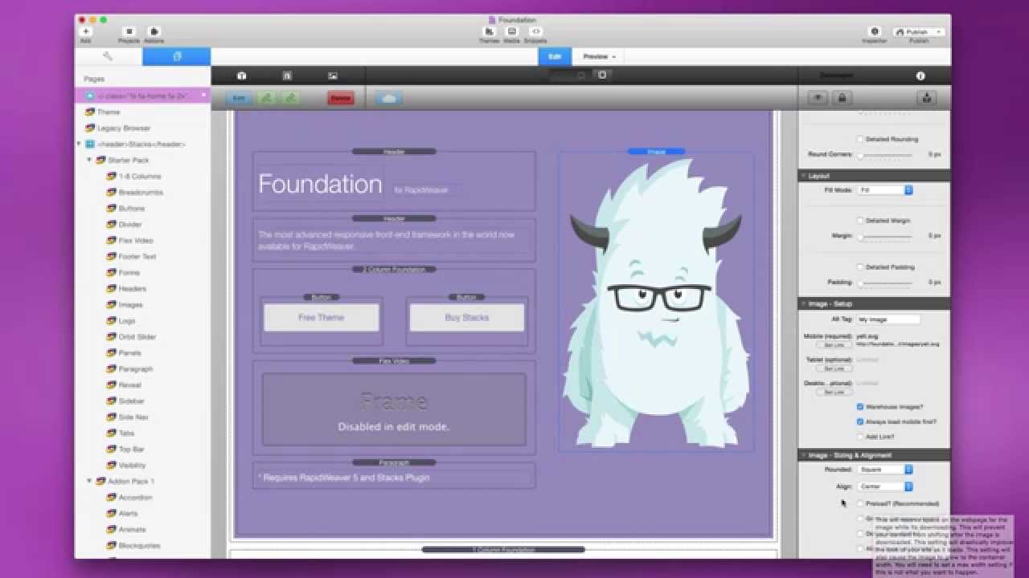Click the export icon in inspector
The image size is (1029, 578).
[x=927, y=98]
